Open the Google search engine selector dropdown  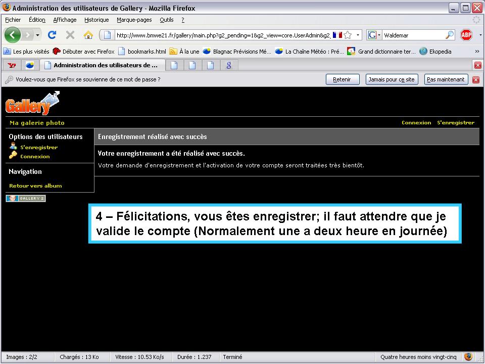point(374,35)
